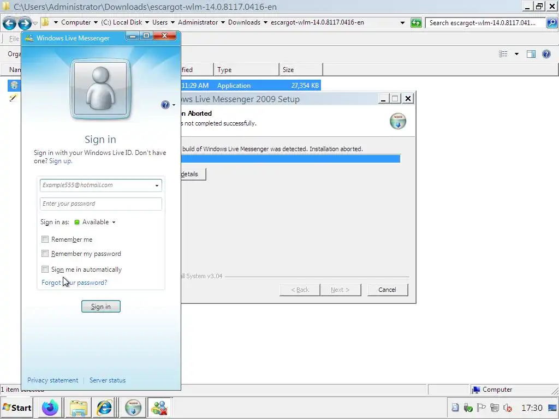
Task: Click the disabled Back button in Setup
Action: tap(300, 290)
